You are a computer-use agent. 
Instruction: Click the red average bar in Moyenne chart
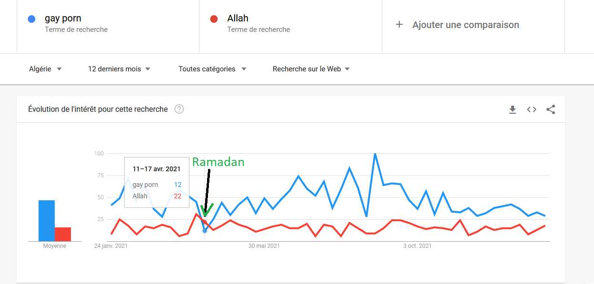(x=63, y=234)
